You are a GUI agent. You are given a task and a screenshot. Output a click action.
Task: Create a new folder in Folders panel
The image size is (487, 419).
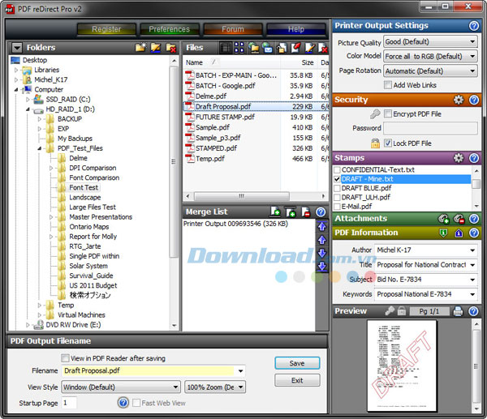point(141,48)
